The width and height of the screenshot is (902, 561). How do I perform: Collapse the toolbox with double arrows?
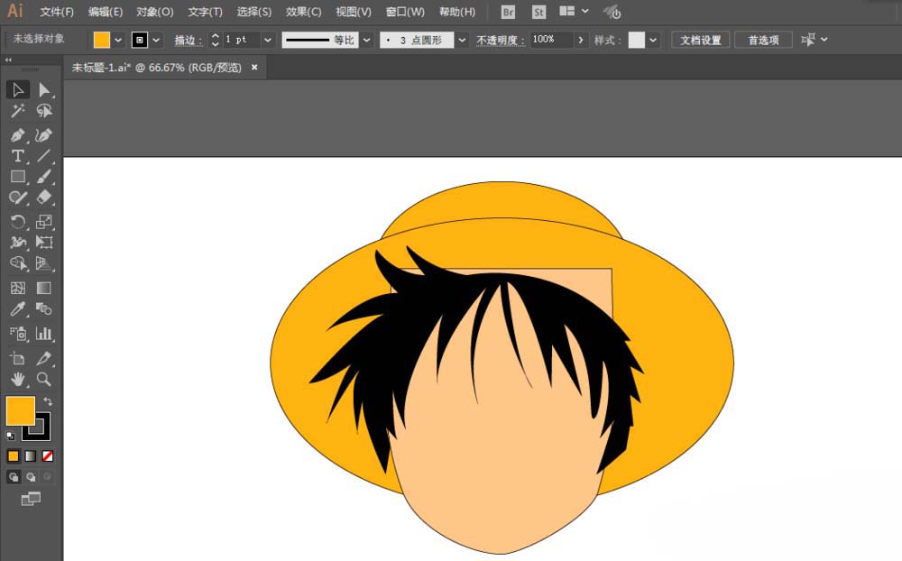click(x=8, y=60)
